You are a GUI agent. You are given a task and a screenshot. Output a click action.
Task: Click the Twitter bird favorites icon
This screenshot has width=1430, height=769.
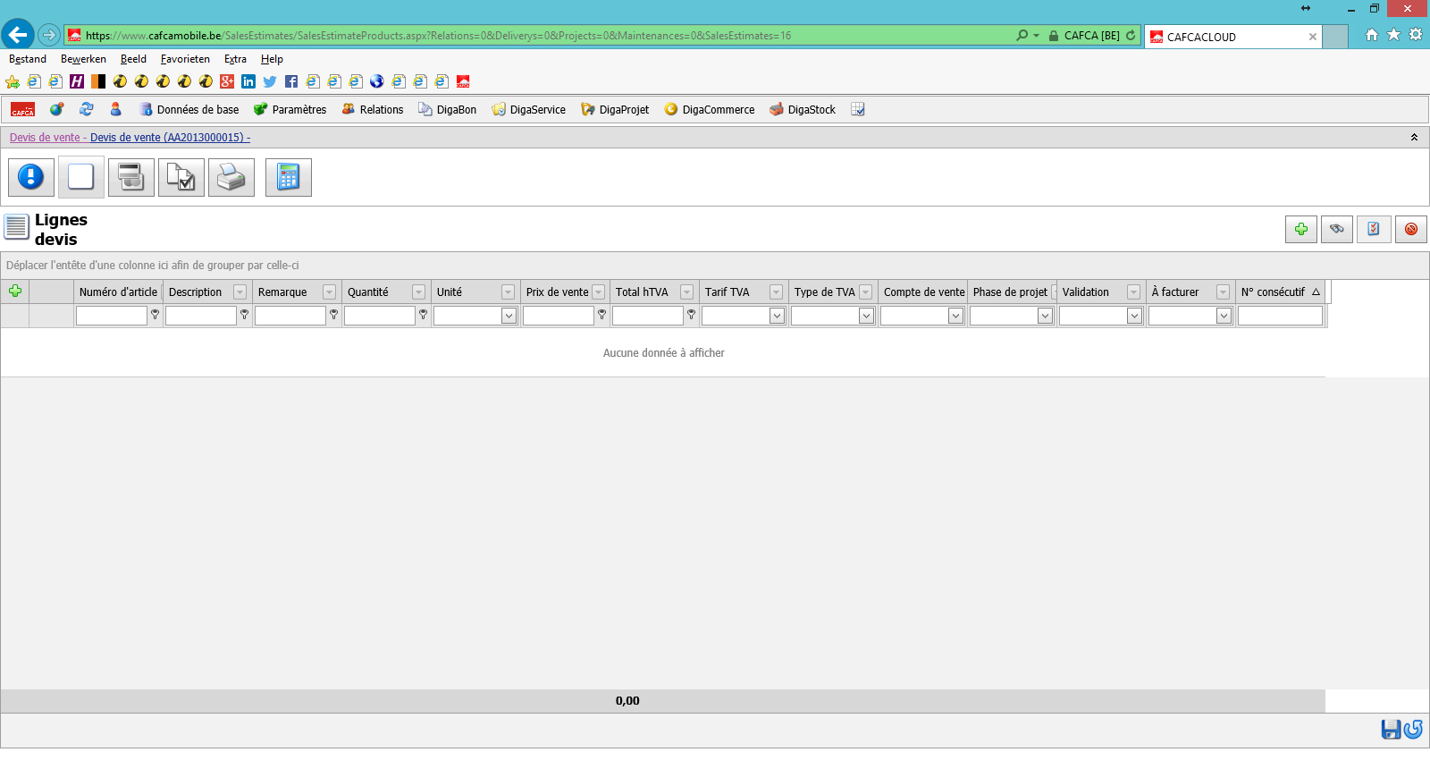[x=270, y=81]
